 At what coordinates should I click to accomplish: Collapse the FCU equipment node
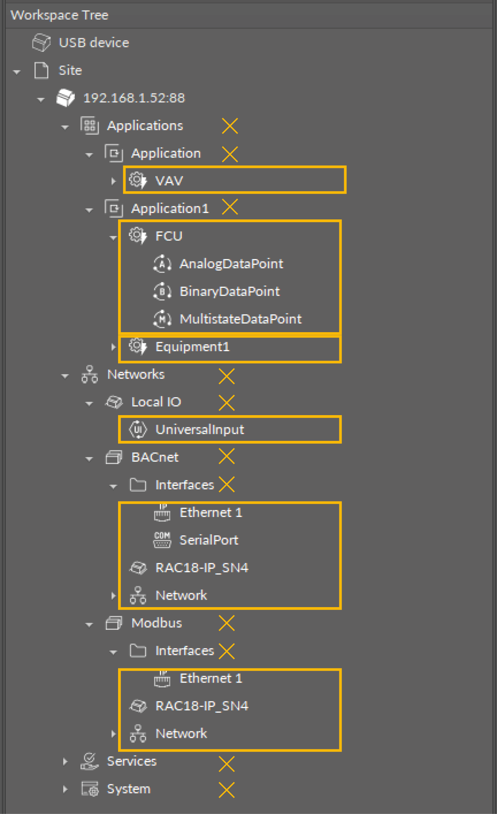tap(113, 237)
